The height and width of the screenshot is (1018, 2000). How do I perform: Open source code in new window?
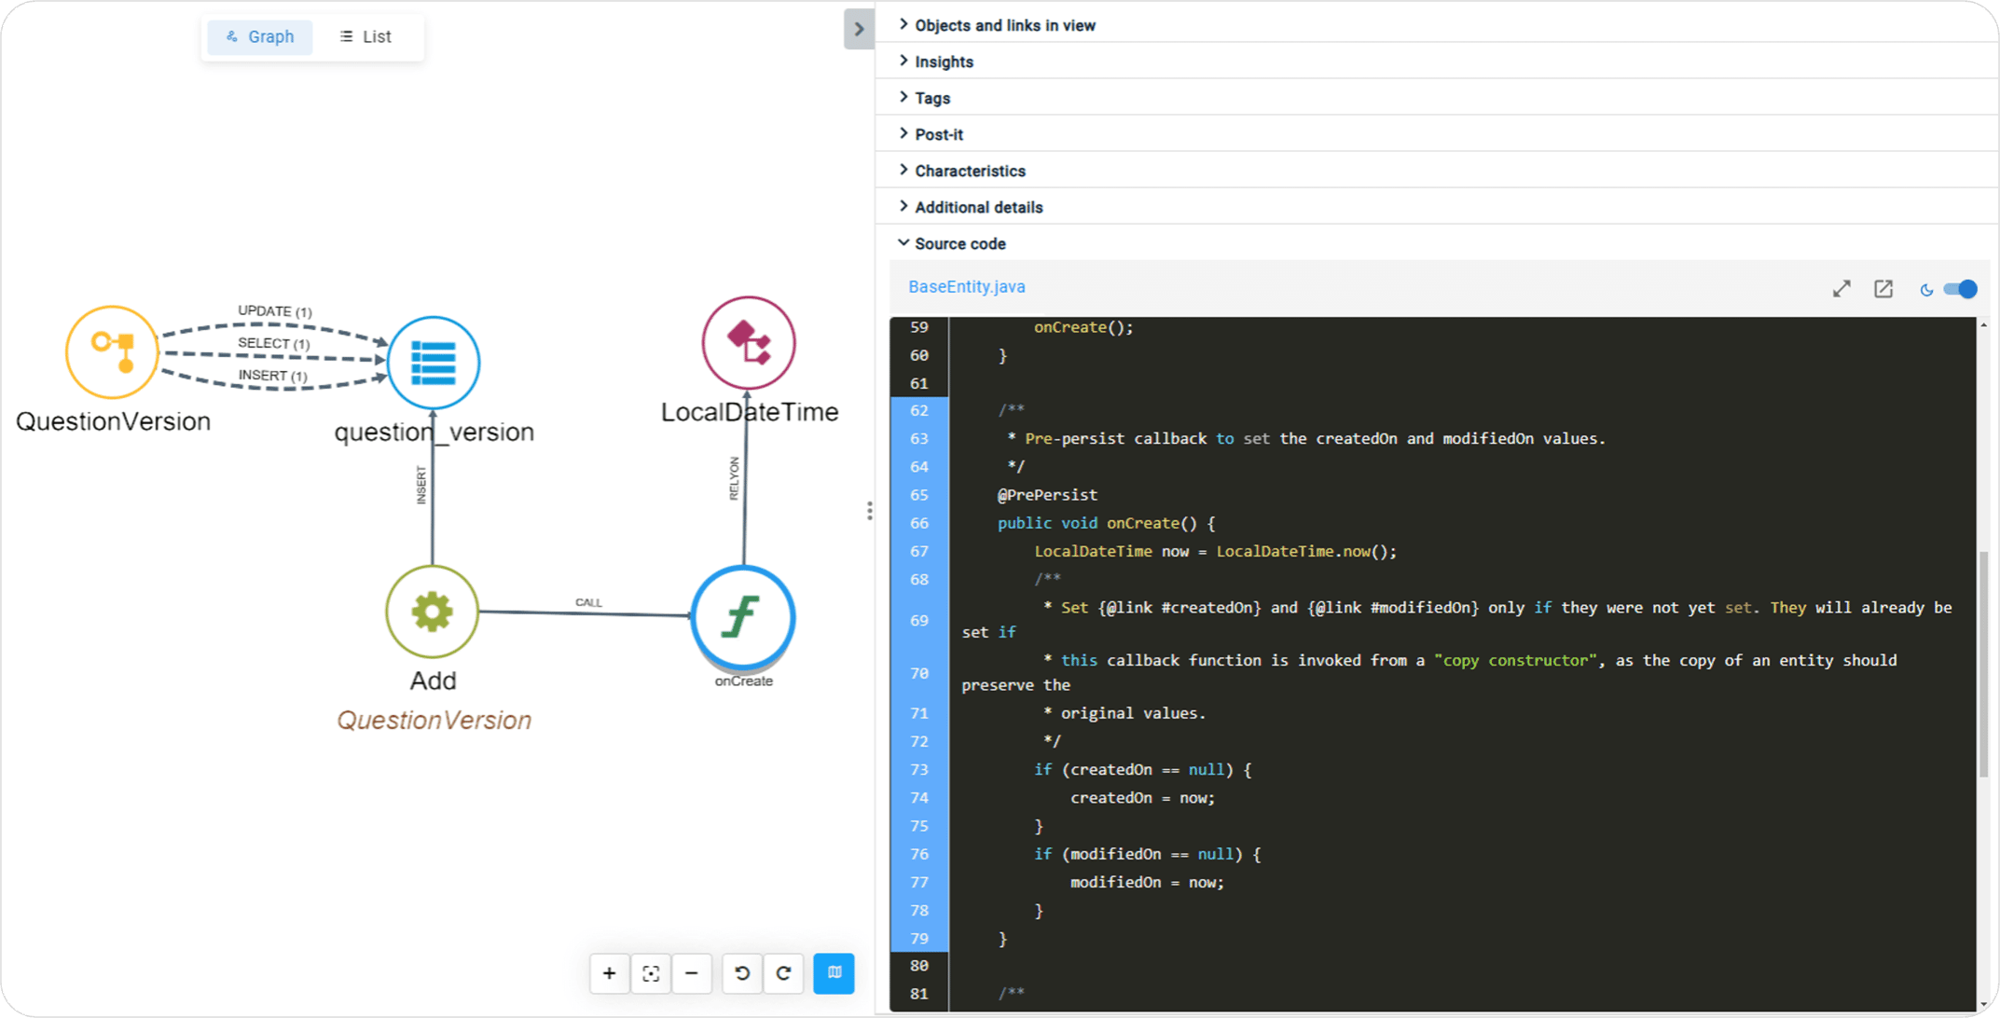[1883, 289]
